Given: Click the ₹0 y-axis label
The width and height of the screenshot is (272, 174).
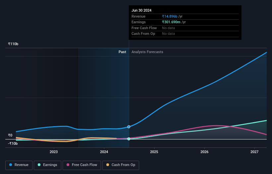Looking at the screenshot, I should pyautogui.click(x=10, y=135).
